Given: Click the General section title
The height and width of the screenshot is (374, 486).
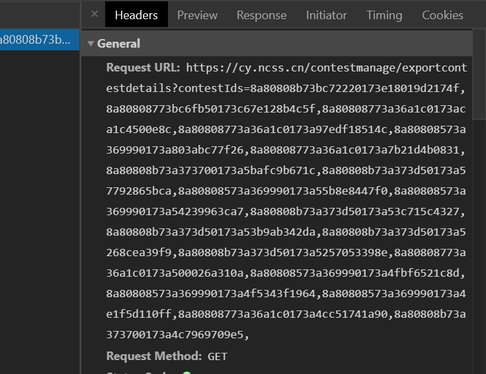Looking at the screenshot, I should click(x=118, y=44).
